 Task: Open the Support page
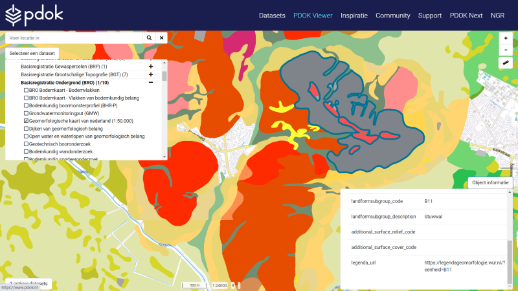pos(430,16)
